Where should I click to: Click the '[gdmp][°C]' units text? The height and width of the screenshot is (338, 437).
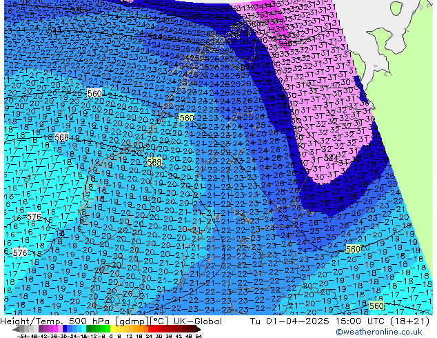click(x=141, y=321)
